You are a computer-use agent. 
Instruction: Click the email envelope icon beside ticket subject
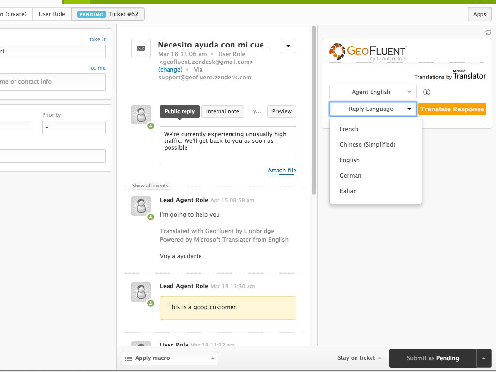pos(141,48)
